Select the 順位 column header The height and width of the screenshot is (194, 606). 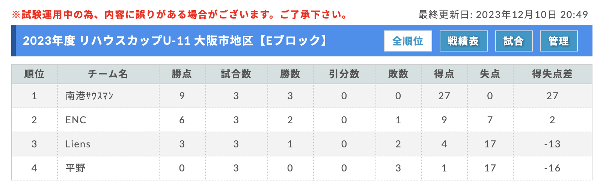click(34, 74)
